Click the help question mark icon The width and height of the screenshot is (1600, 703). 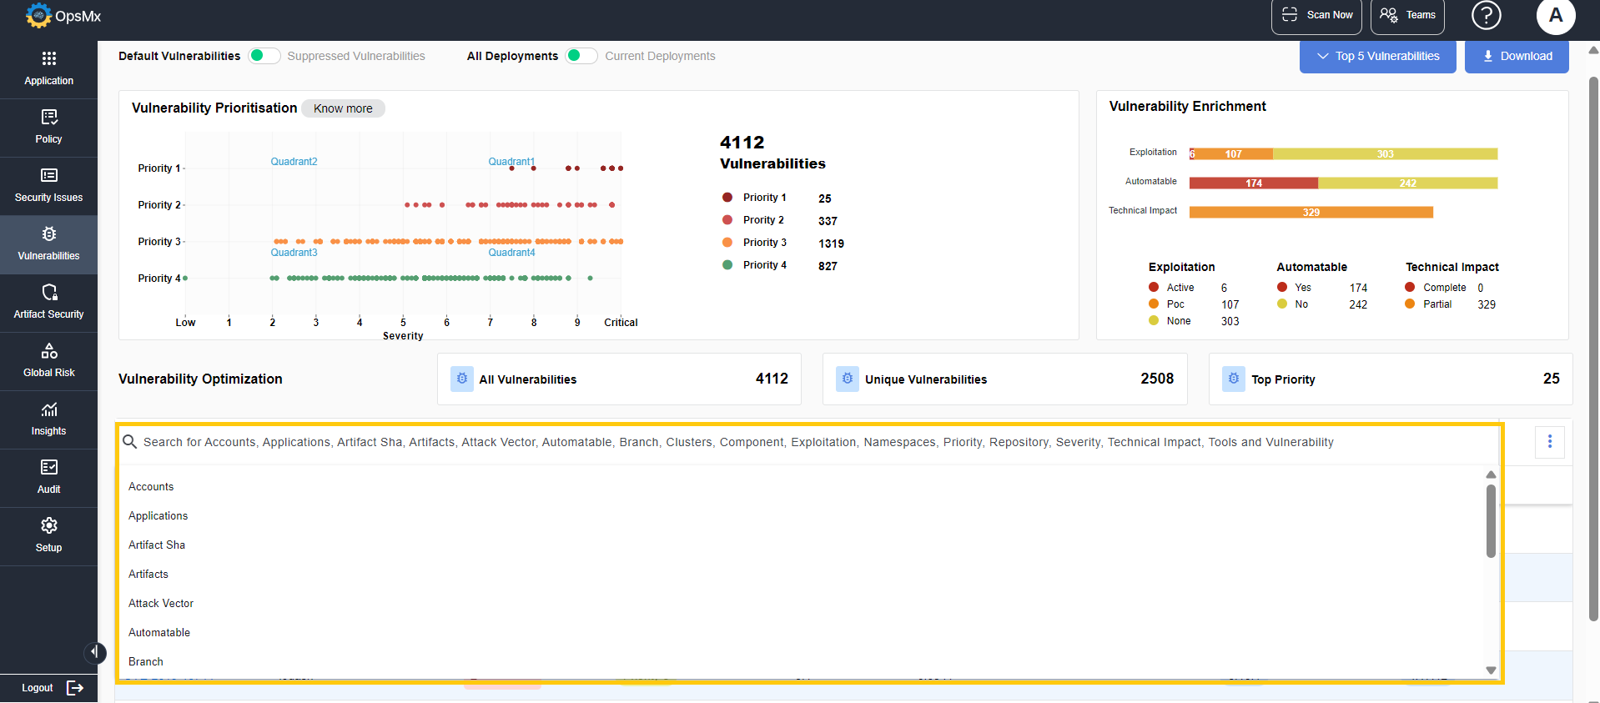[1486, 15]
